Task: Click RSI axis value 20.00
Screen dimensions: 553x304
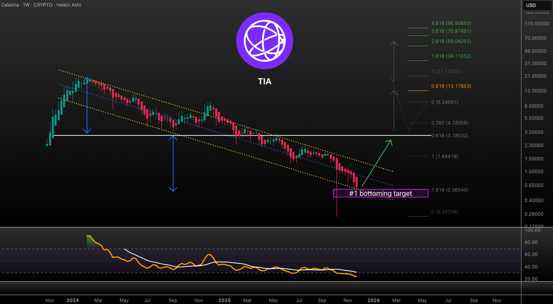Action: click(x=531, y=279)
